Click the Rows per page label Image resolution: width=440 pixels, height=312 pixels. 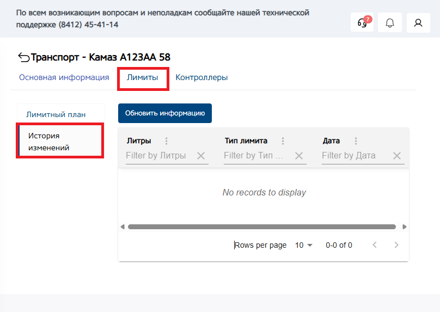click(260, 245)
